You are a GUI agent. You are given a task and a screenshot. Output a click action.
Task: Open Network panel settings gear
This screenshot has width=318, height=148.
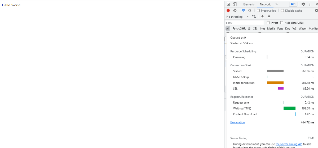(x=316, y=11)
